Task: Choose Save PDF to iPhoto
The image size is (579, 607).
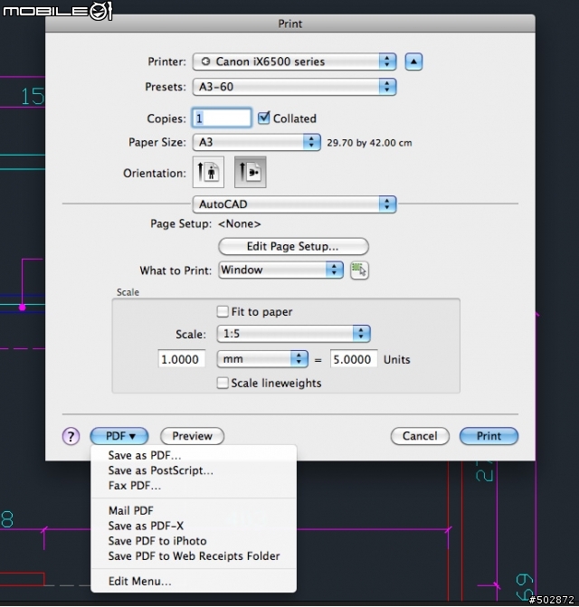Action: 194,541
